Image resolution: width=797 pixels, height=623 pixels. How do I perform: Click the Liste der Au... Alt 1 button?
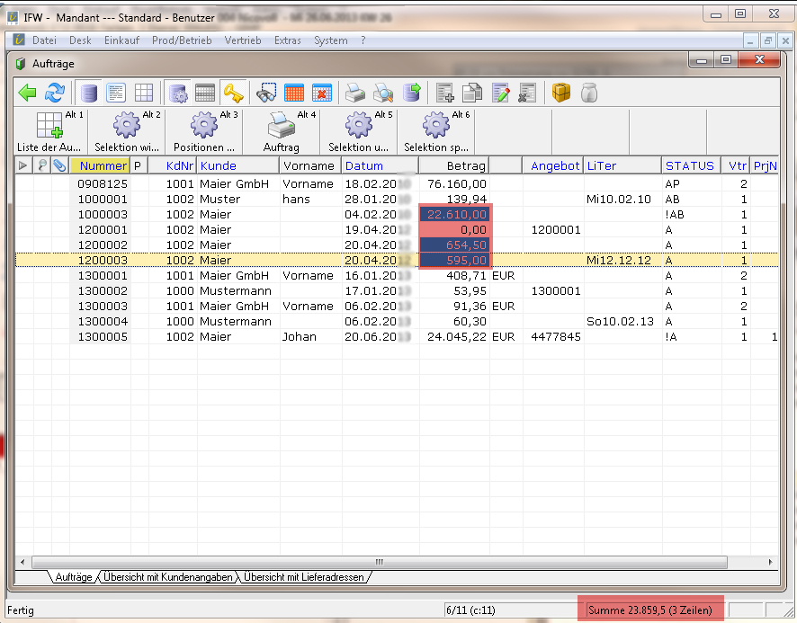pos(49,131)
